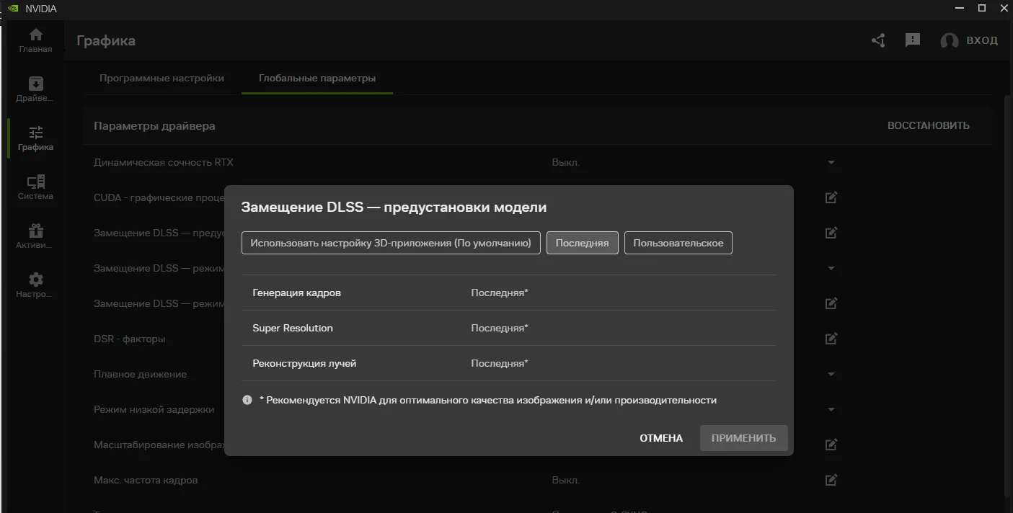Click the edit icon for DSR - факторы
Screen dimensions: 1013x513
[831, 339]
